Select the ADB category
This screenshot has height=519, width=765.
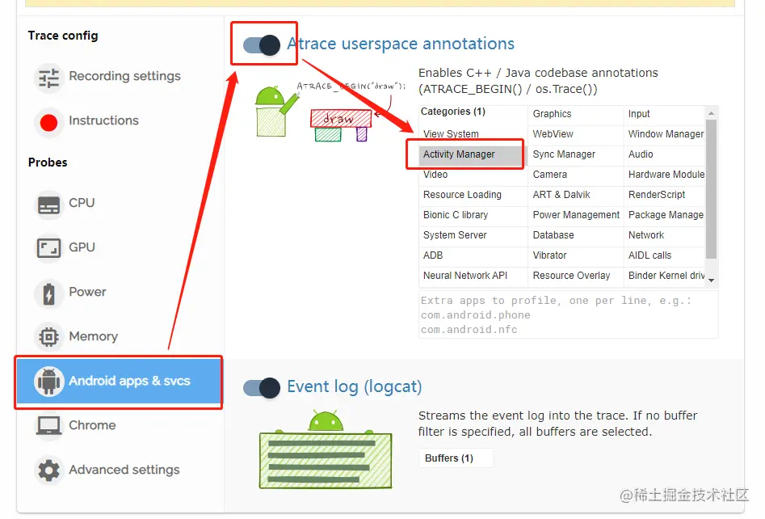tap(473, 255)
